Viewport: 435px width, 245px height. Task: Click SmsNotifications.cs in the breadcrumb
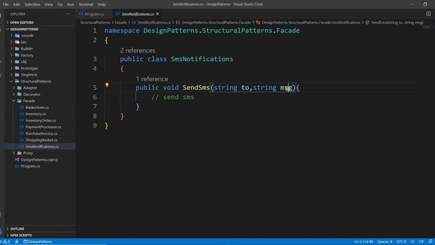(154, 22)
